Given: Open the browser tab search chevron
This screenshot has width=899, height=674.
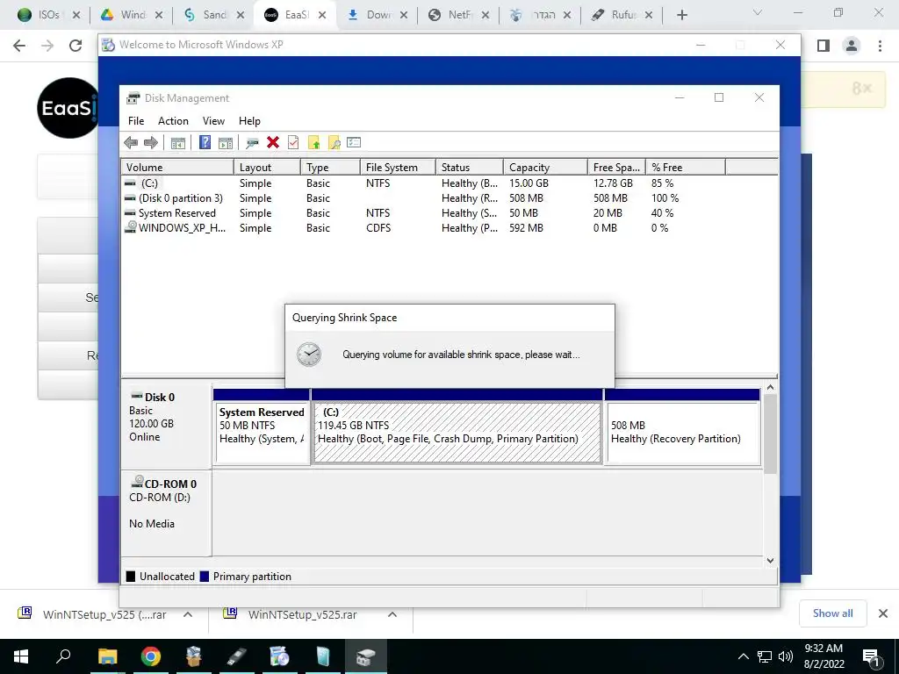Looking at the screenshot, I should (758, 12).
